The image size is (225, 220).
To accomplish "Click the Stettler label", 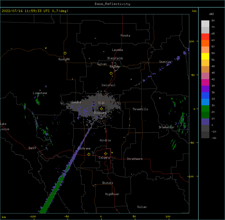I will coord(165,62).
